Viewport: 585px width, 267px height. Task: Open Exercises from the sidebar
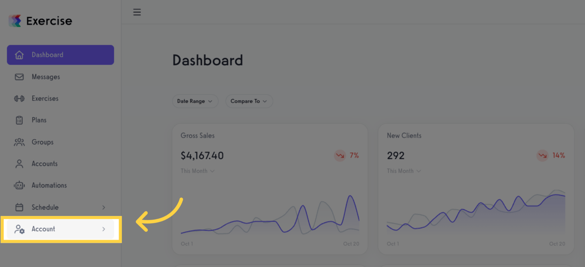point(60,99)
